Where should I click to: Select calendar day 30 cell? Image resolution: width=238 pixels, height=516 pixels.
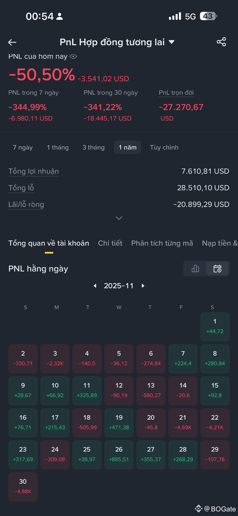[x=23, y=487]
